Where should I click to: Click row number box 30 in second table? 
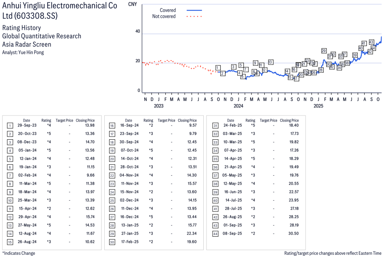pos(112,242)
